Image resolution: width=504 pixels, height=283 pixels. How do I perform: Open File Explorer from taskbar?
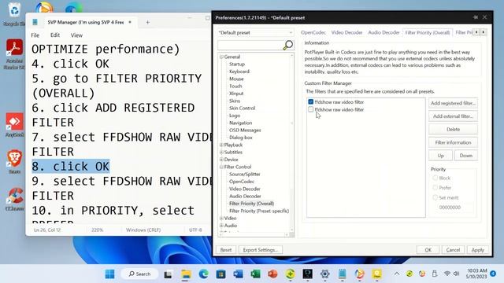(x=186, y=274)
